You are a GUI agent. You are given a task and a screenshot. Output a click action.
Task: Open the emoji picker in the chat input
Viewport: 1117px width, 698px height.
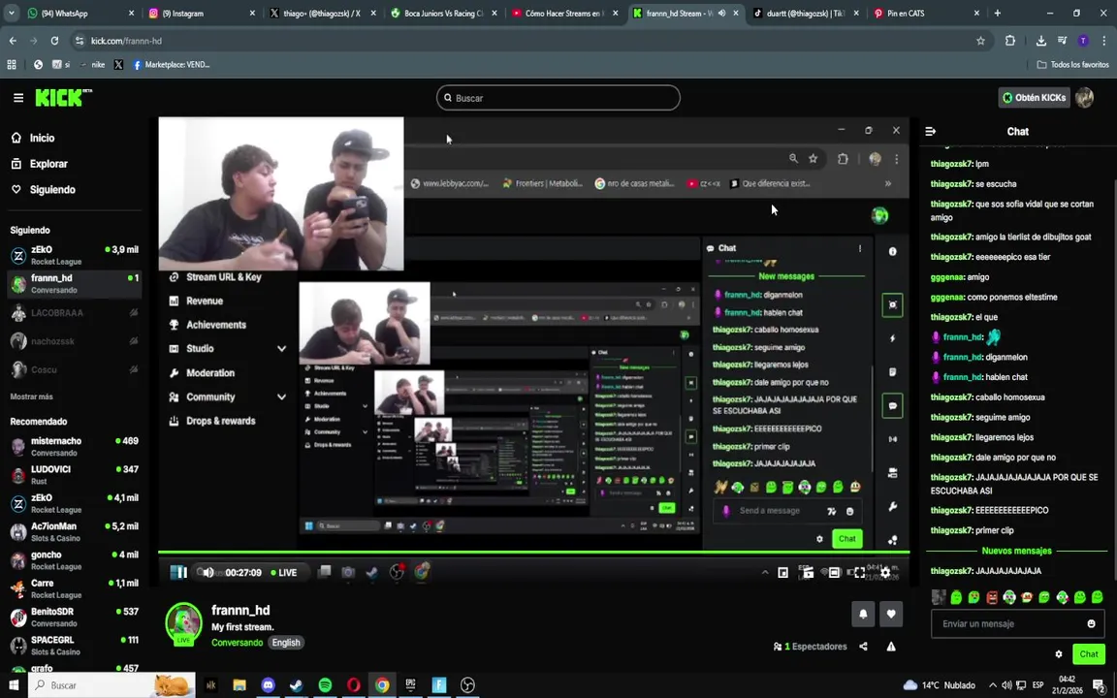pos(1091,623)
